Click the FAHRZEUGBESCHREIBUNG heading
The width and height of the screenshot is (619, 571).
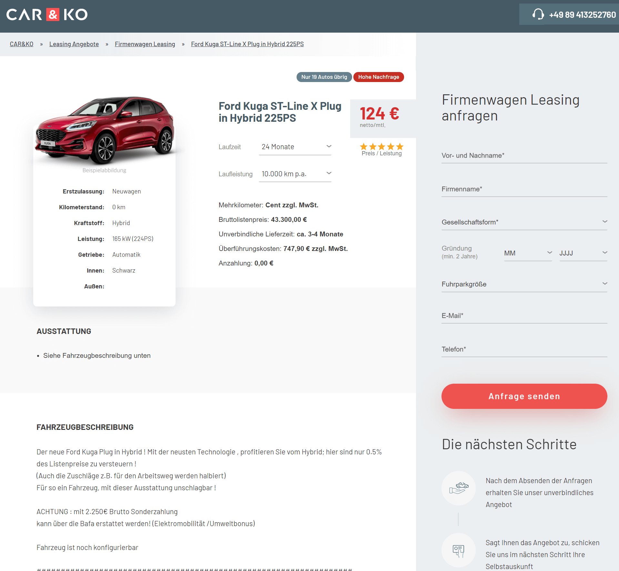point(85,427)
